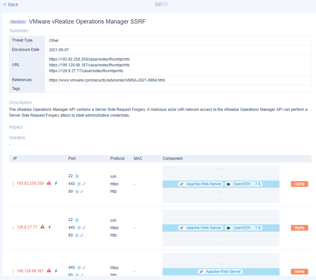The width and height of the screenshot is (316, 280).
Task: Click the Apache-Web-Server tag in 128.8.27.77 row
Action: pos(201,228)
